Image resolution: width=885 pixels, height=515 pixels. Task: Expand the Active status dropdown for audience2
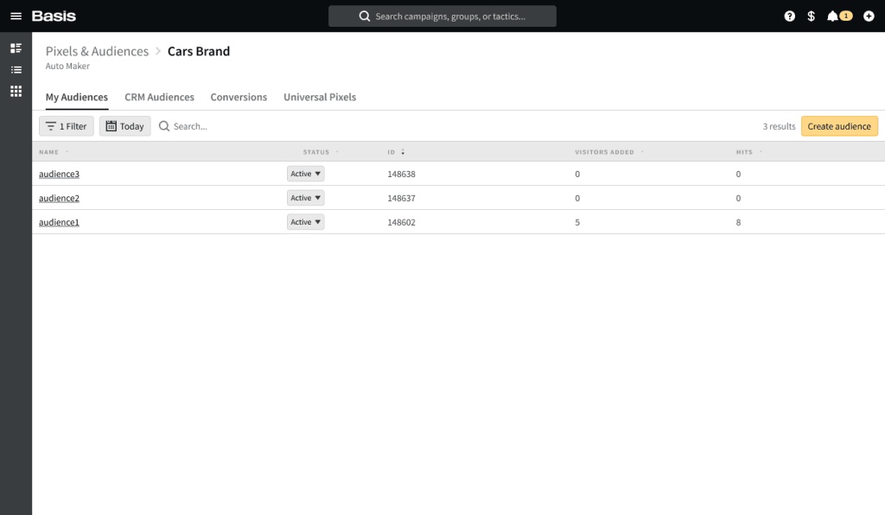(x=305, y=198)
